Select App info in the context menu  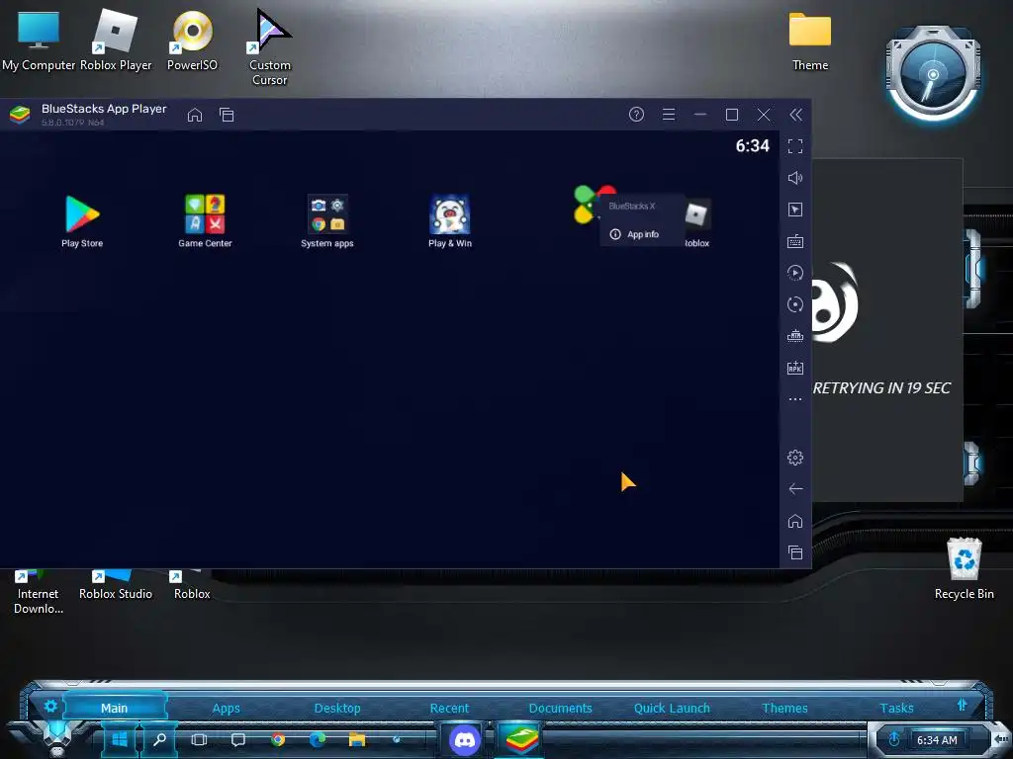[634, 234]
